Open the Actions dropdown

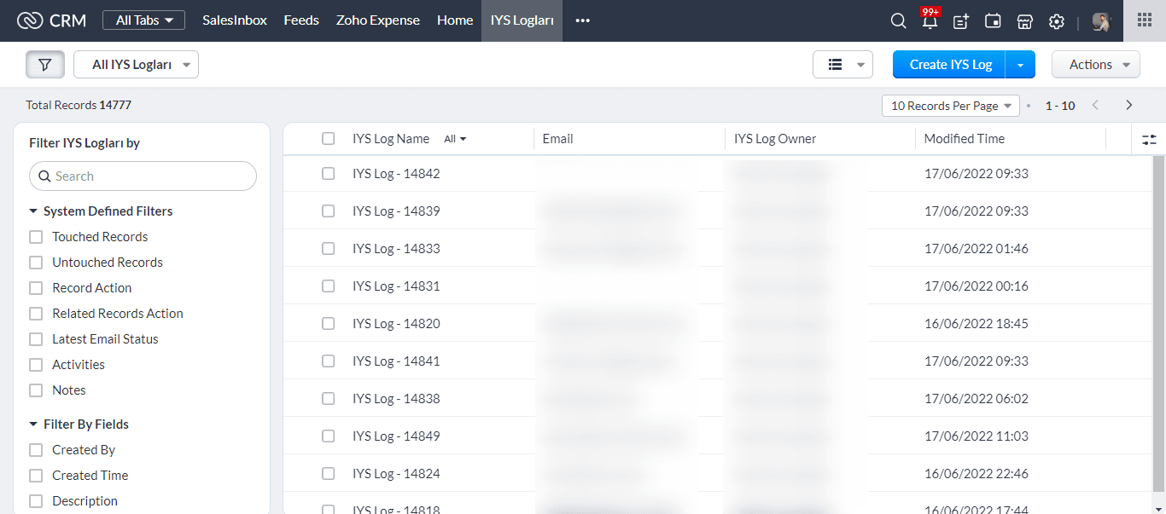pos(1096,64)
